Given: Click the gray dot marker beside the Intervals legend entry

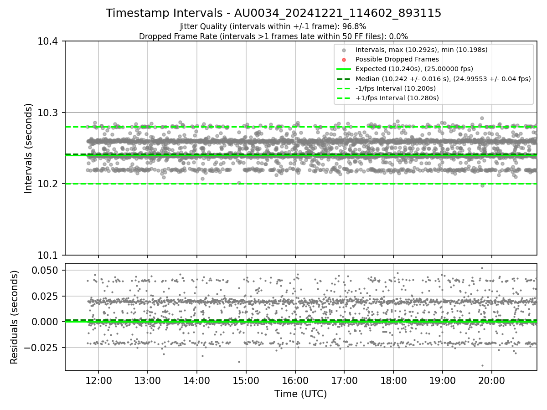Looking at the screenshot, I should coord(344,50).
